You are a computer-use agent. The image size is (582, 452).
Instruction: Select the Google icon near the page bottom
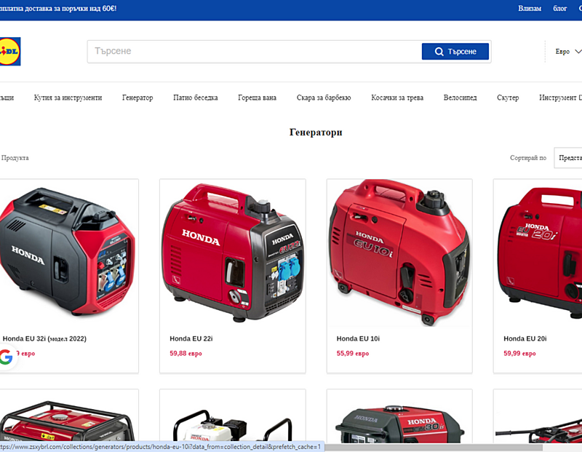tap(6, 357)
